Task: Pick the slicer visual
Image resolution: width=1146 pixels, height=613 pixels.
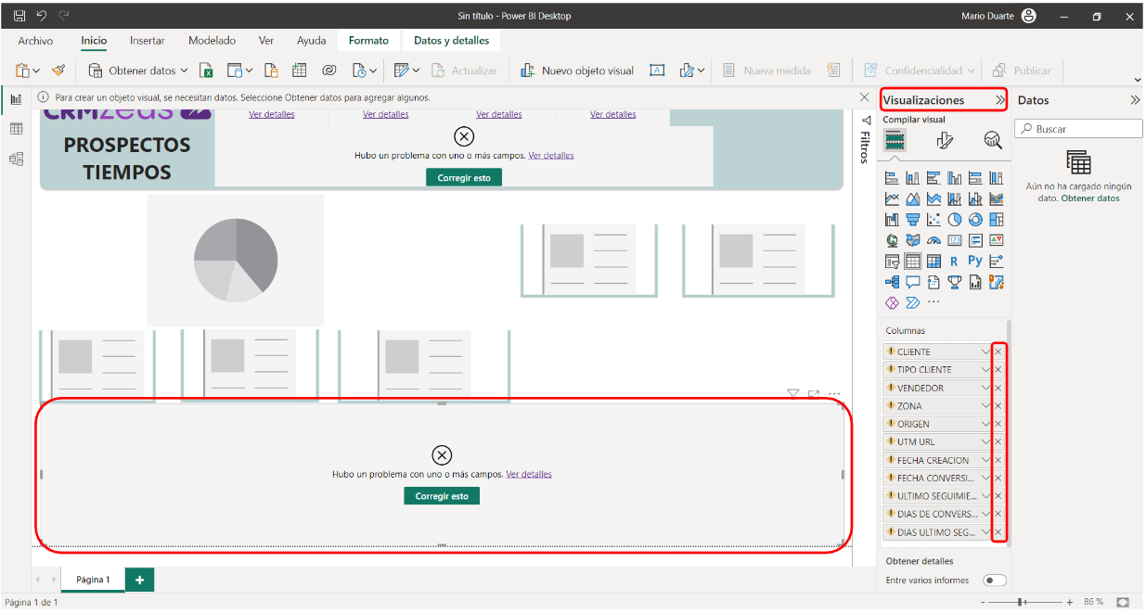Action: [x=892, y=262]
